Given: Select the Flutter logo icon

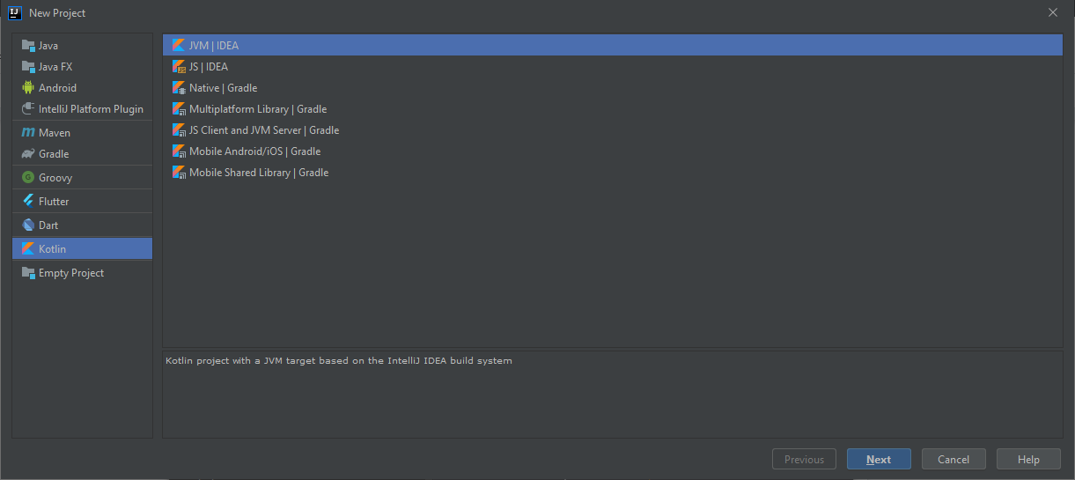Looking at the screenshot, I should (x=28, y=202).
